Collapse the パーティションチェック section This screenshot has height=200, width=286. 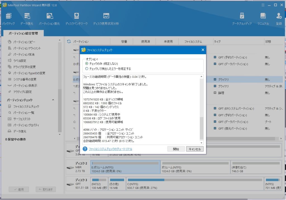(53, 100)
